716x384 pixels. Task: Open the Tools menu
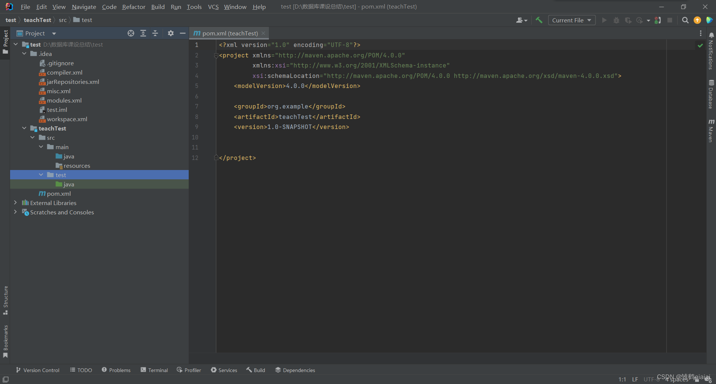tap(194, 7)
